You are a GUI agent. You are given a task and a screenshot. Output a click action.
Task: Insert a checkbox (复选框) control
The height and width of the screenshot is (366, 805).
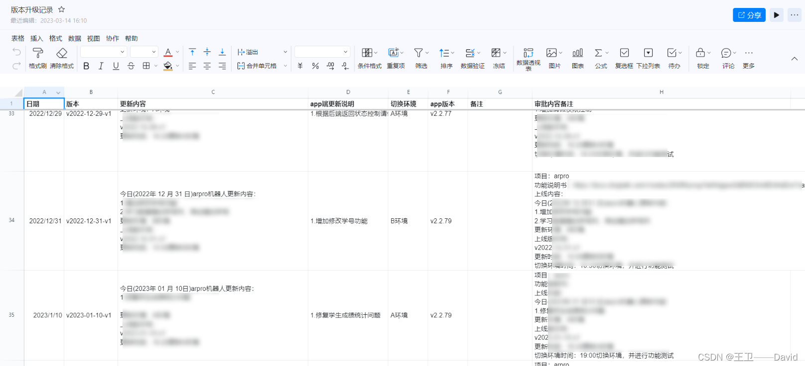[x=624, y=58]
